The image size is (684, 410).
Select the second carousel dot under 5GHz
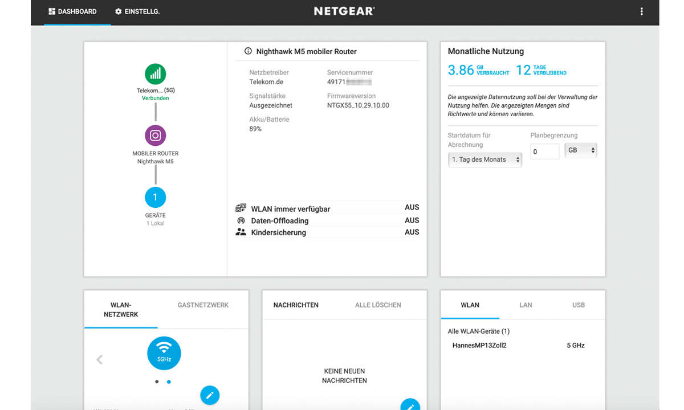point(169,382)
